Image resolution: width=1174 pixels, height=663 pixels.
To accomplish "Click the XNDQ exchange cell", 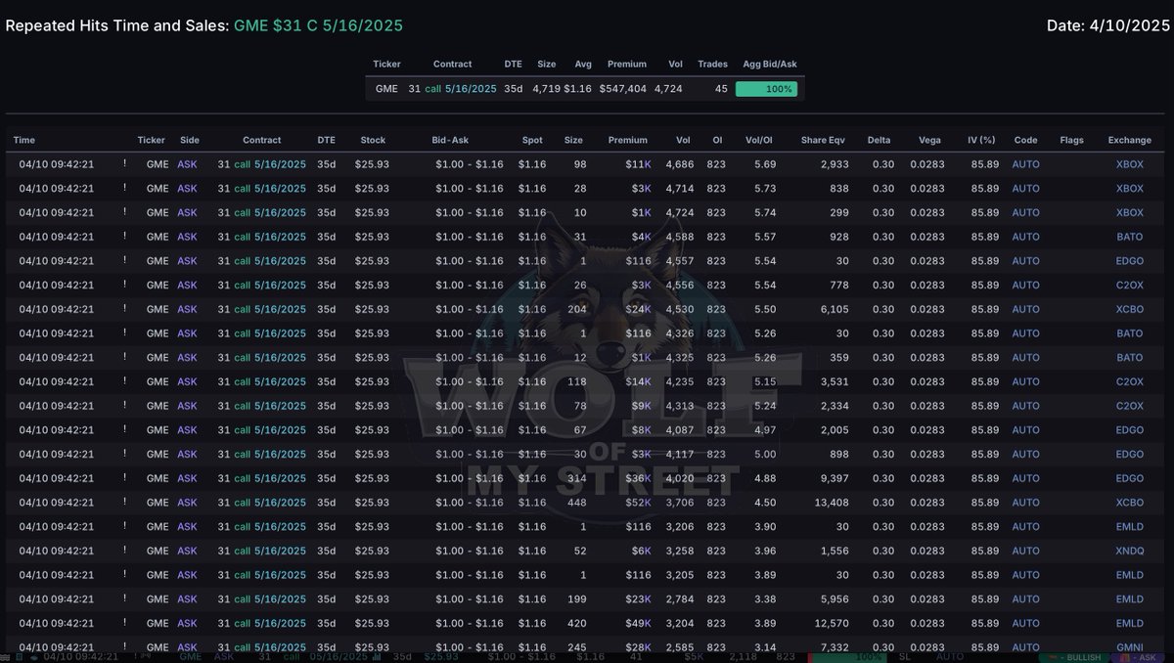I will click(1130, 551).
